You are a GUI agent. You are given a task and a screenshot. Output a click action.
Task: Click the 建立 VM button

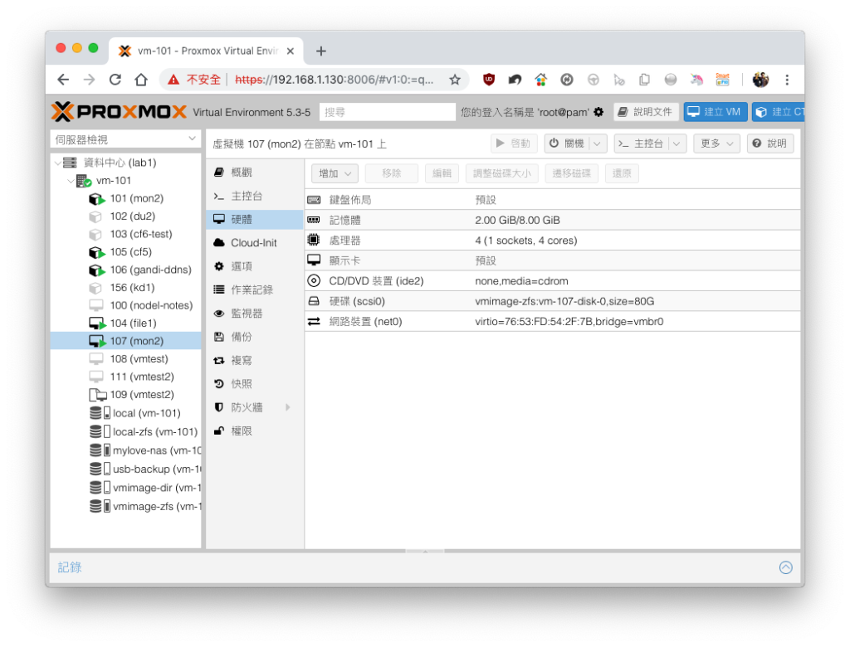click(x=715, y=112)
